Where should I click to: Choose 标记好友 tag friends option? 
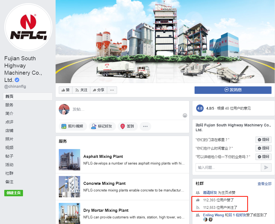pos(102,126)
